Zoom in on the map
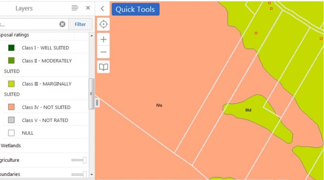Screen dimensions: 324x180 click(103, 39)
